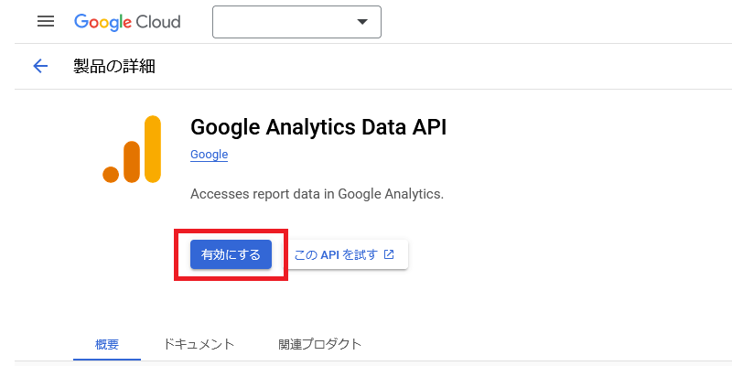732x366 pixels.
Task: Click the Accesses report data description text
Action: pos(317,194)
